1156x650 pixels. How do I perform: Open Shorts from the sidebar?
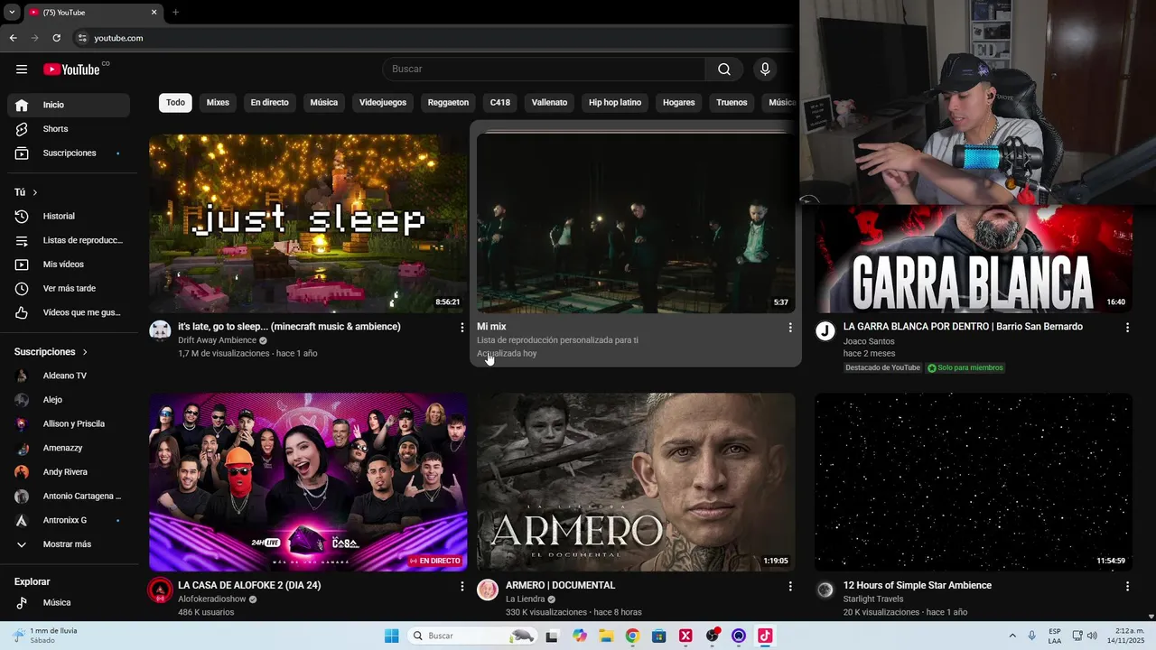click(x=69, y=129)
